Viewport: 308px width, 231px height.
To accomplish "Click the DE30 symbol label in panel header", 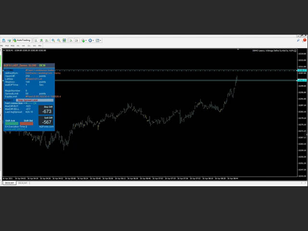I will pyautogui.click(x=42, y=65).
